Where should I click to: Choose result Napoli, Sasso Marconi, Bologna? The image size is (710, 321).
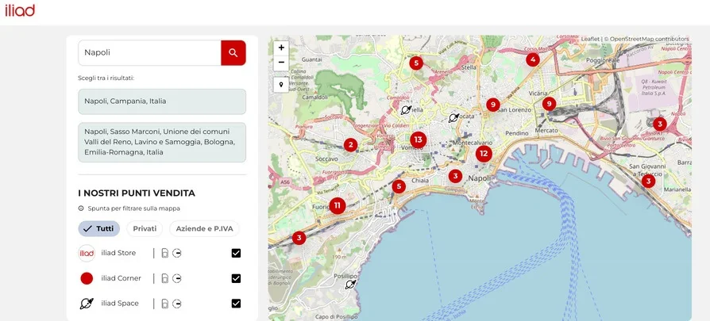click(162, 142)
